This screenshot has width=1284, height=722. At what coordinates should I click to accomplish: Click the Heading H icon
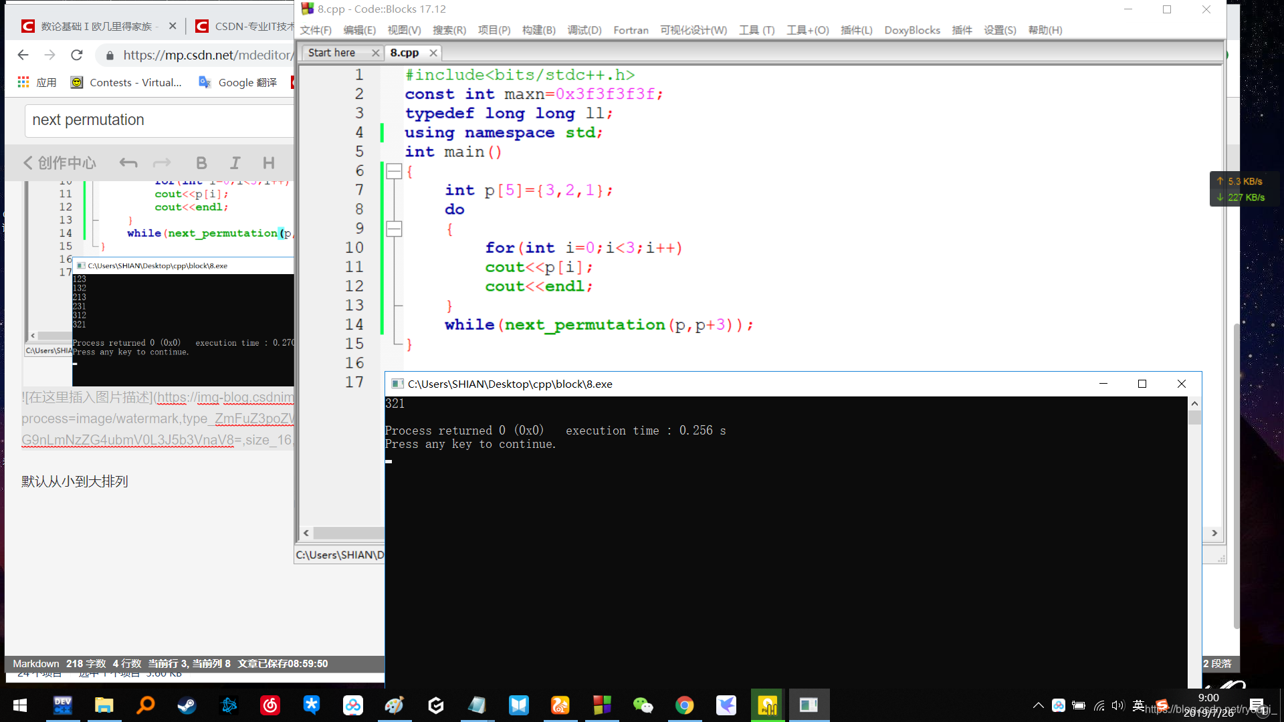[269, 163]
